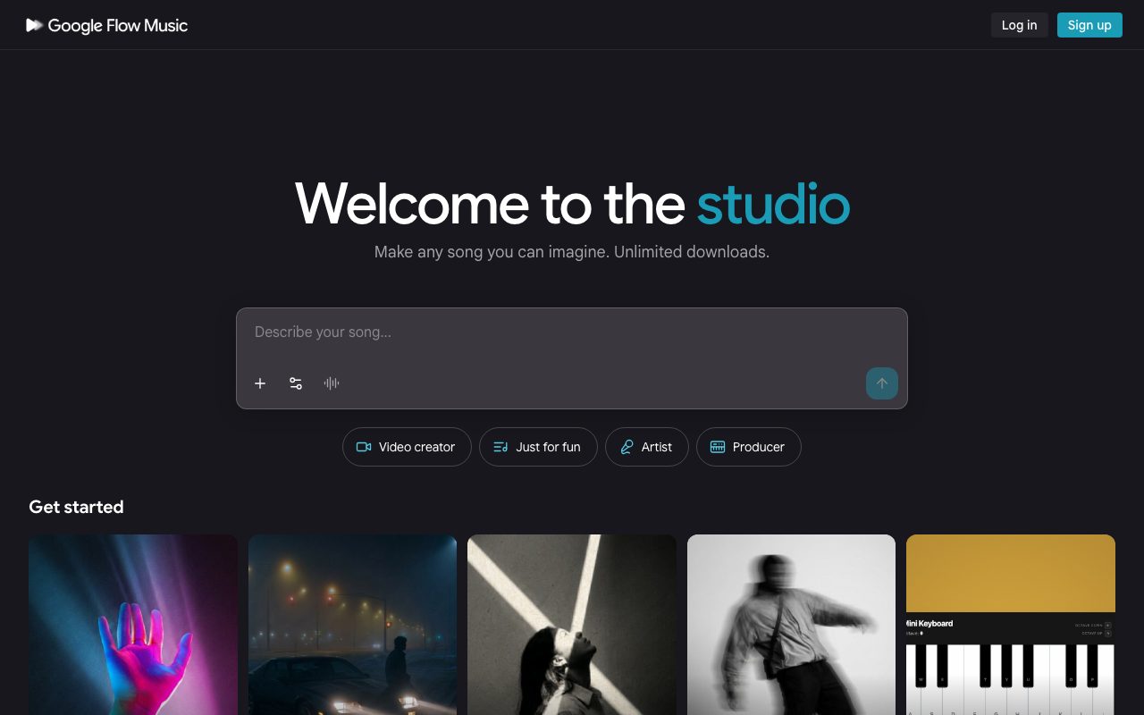Open the blurred dancing man thumbnail

click(791, 625)
